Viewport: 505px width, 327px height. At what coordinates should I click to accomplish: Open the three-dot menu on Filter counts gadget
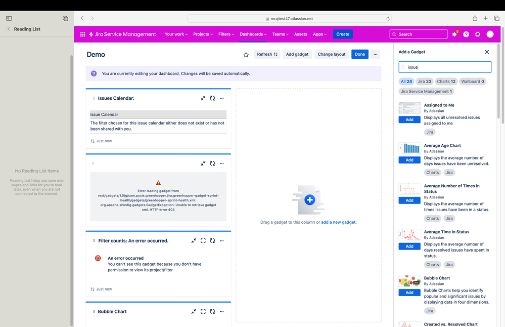click(x=221, y=240)
